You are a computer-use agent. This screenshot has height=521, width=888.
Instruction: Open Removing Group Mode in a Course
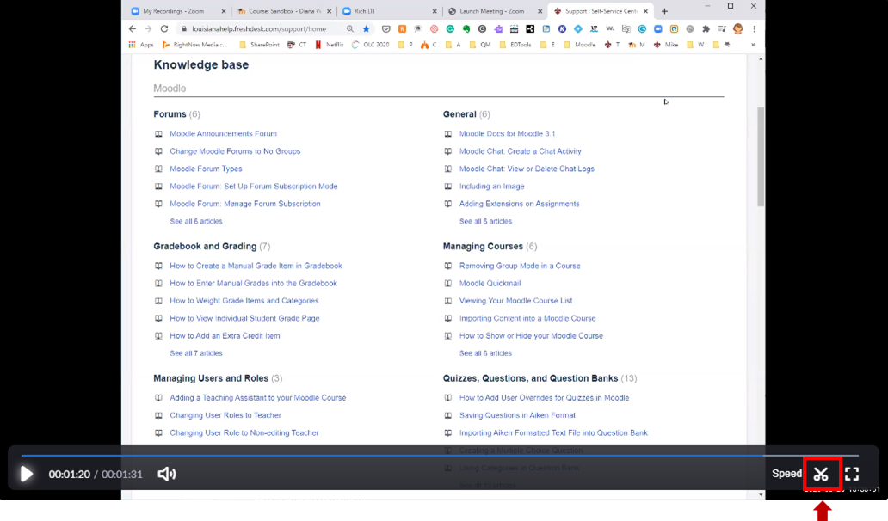click(x=520, y=266)
